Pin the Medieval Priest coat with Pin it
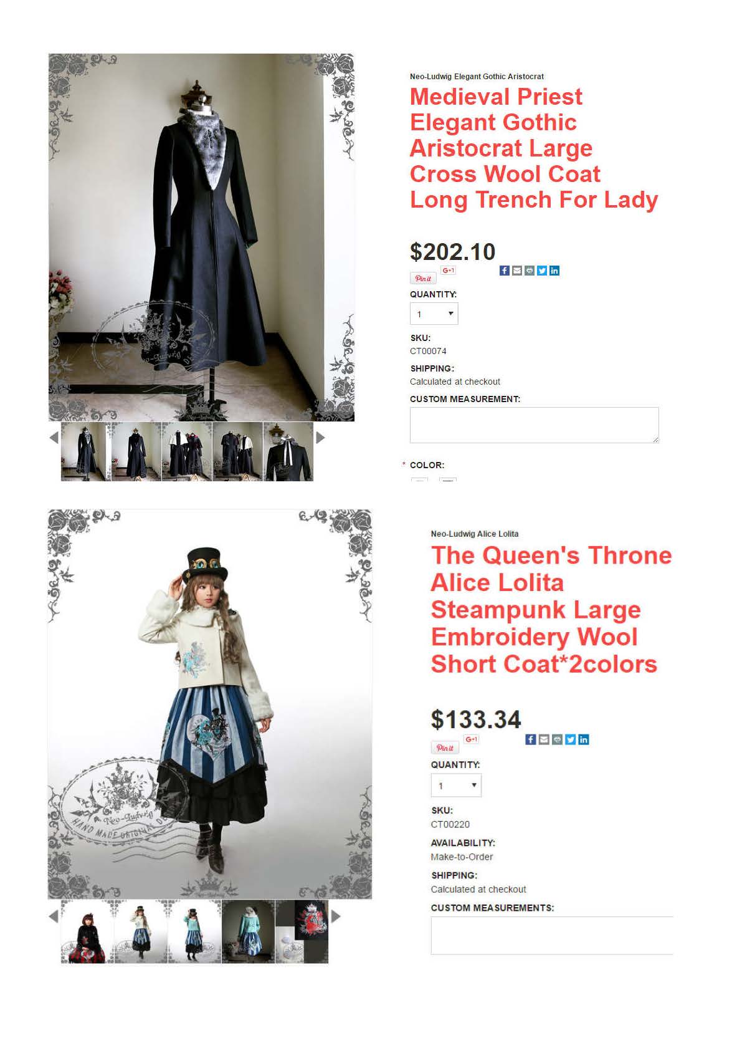This screenshot has width=737, height=1043. point(423,279)
